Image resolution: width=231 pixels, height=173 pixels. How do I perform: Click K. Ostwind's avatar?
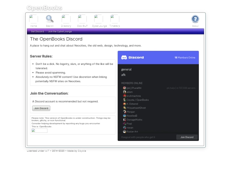(124, 104)
